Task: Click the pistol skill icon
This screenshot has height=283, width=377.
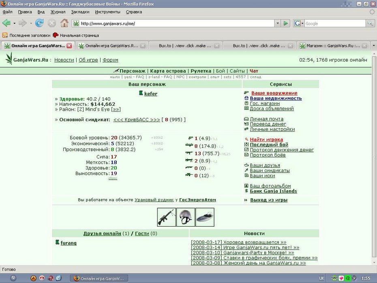Action: point(191,138)
